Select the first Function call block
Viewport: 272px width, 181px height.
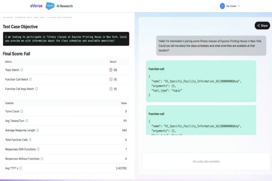(x=203, y=81)
